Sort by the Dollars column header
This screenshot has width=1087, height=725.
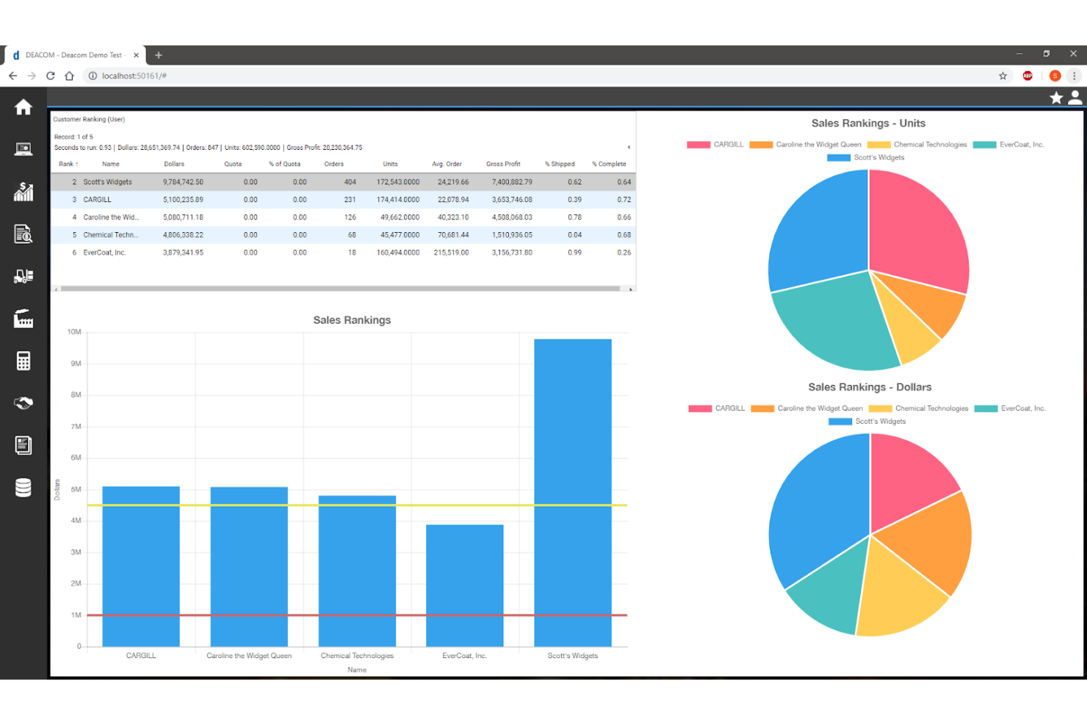[174, 163]
